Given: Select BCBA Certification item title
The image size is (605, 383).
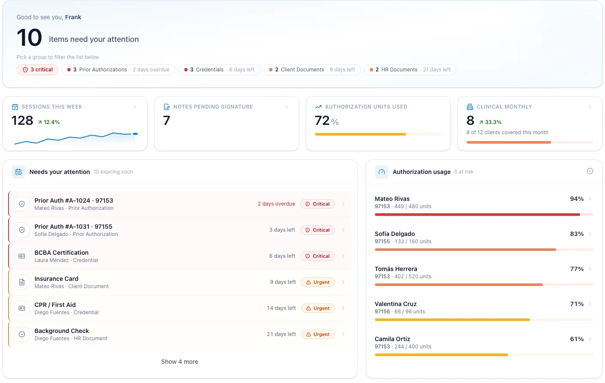Looking at the screenshot, I should [x=62, y=253].
